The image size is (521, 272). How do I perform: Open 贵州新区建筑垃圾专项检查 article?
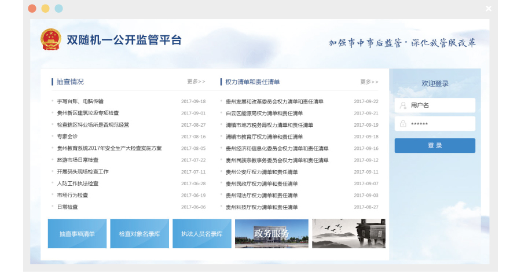point(88,113)
